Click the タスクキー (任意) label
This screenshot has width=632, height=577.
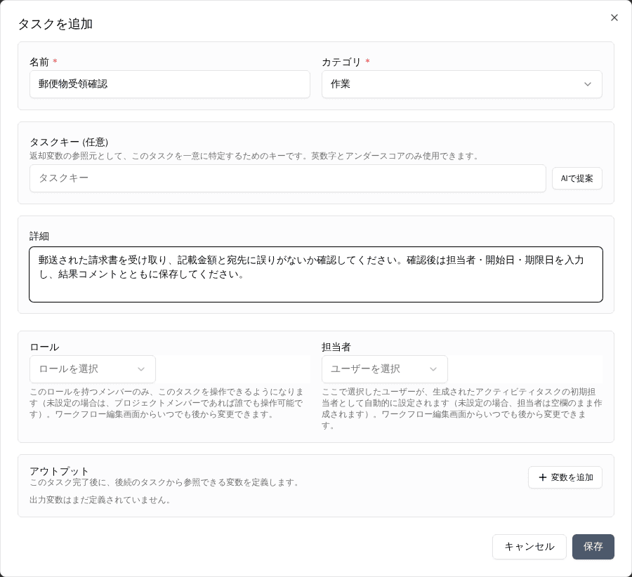click(x=69, y=142)
